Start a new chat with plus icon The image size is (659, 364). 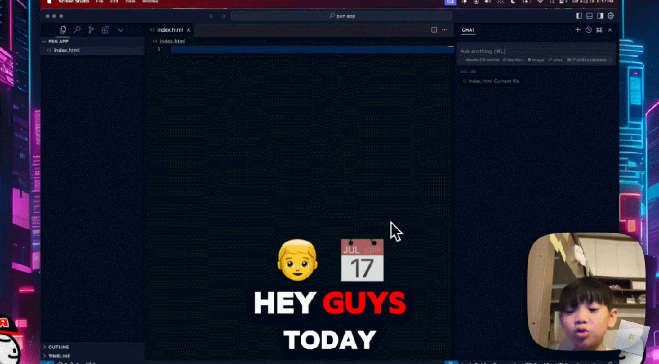pos(578,30)
